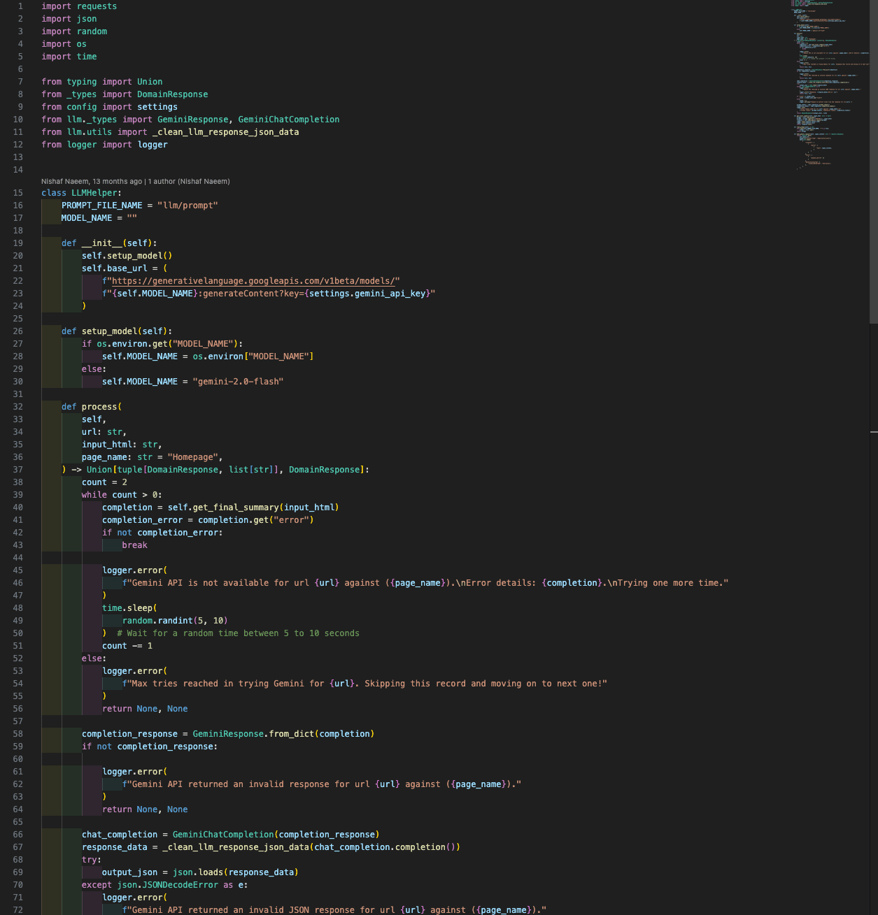
Task: Click "self.get_final_summary(input_html)" call
Action: (x=253, y=507)
